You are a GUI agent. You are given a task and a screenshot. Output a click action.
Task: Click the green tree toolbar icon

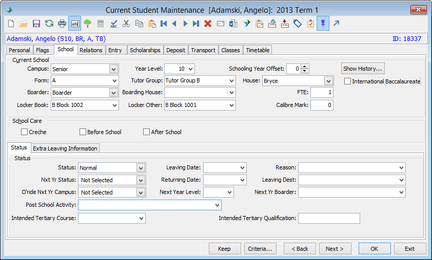click(x=87, y=24)
